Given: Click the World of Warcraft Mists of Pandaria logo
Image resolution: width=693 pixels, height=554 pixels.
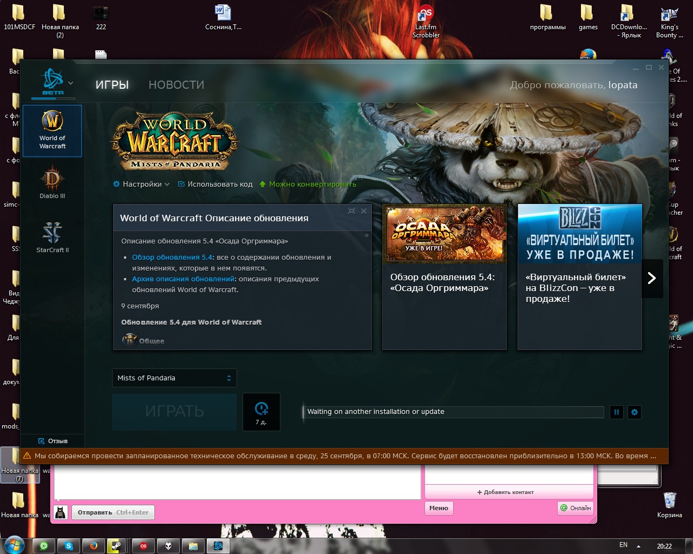Looking at the screenshot, I should [x=174, y=141].
